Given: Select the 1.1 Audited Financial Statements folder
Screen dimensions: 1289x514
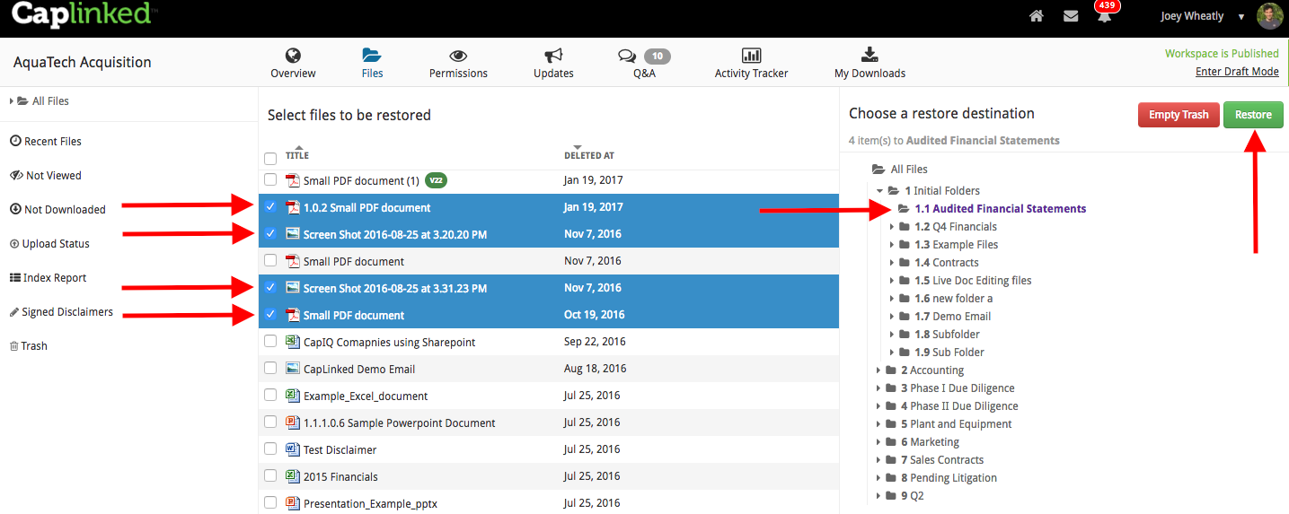Looking at the screenshot, I should [992, 209].
